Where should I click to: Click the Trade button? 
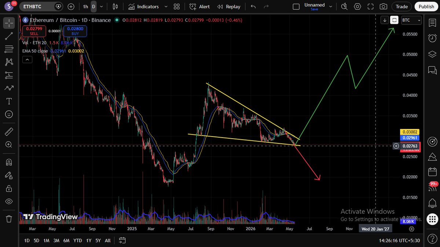pyautogui.click(x=401, y=7)
